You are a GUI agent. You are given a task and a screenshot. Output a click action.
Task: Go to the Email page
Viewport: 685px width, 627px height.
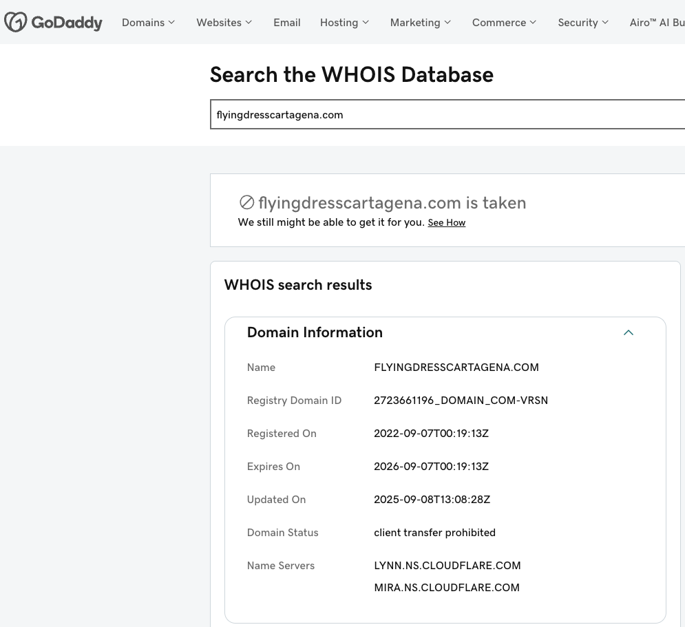click(x=287, y=23)
